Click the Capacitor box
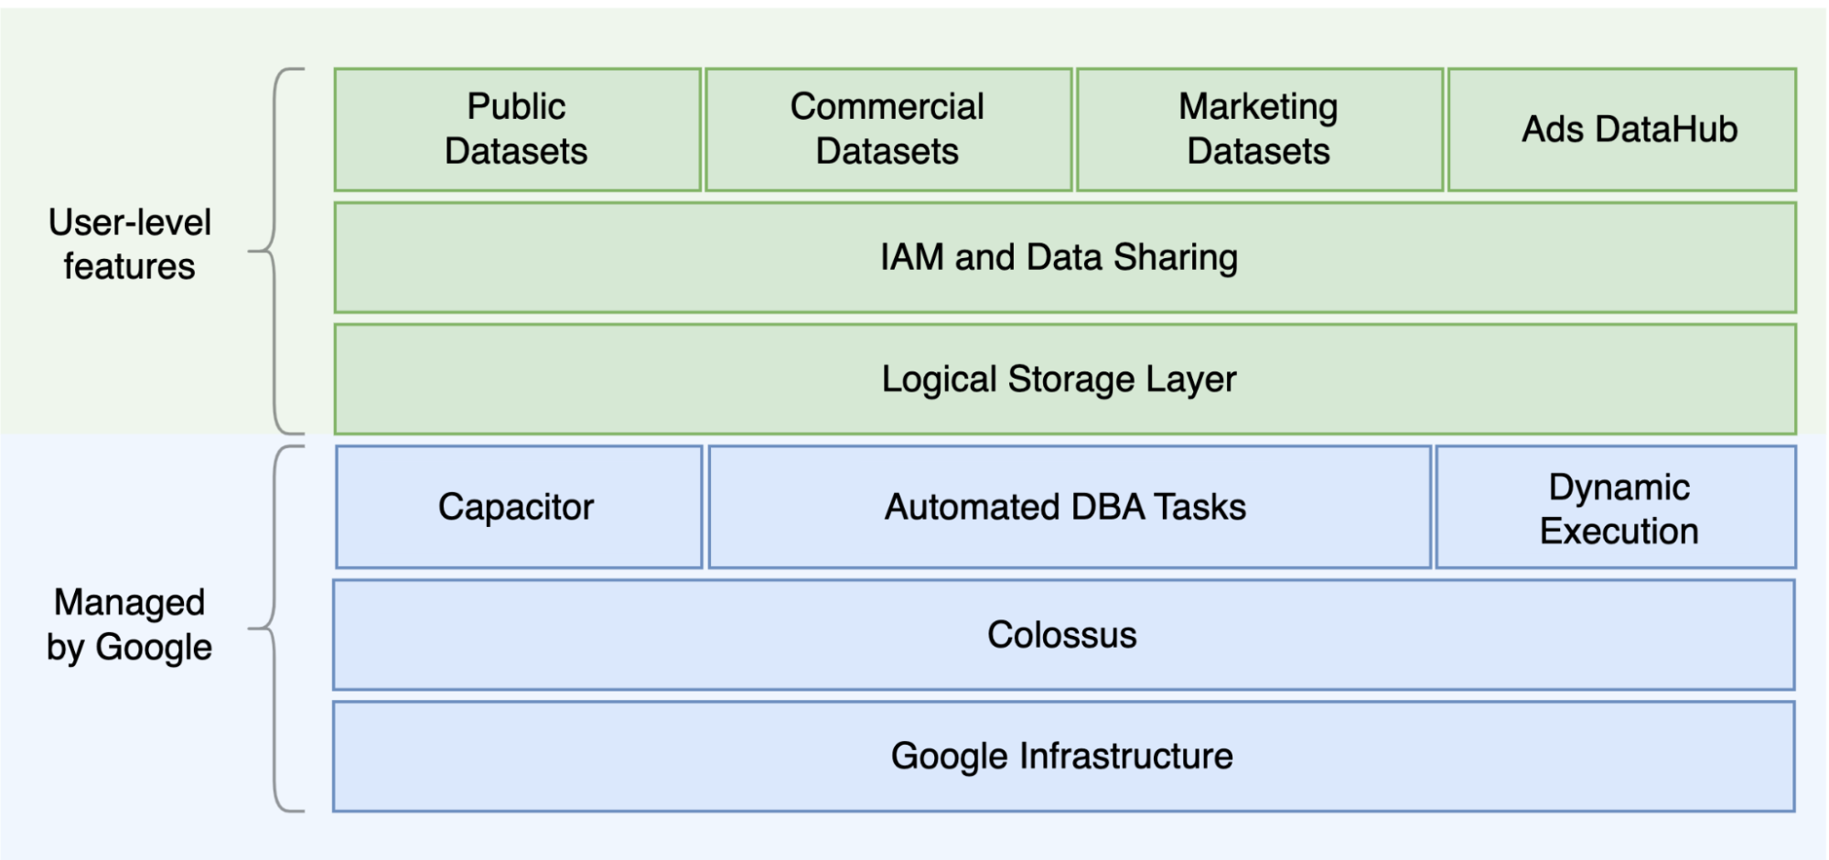Image resolution: width=1829 pixels, height=860 pixels. point(518,507)
